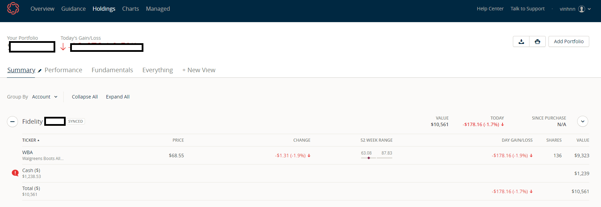Open the Charts page
The image size is (601, 207).
[131, 9]
